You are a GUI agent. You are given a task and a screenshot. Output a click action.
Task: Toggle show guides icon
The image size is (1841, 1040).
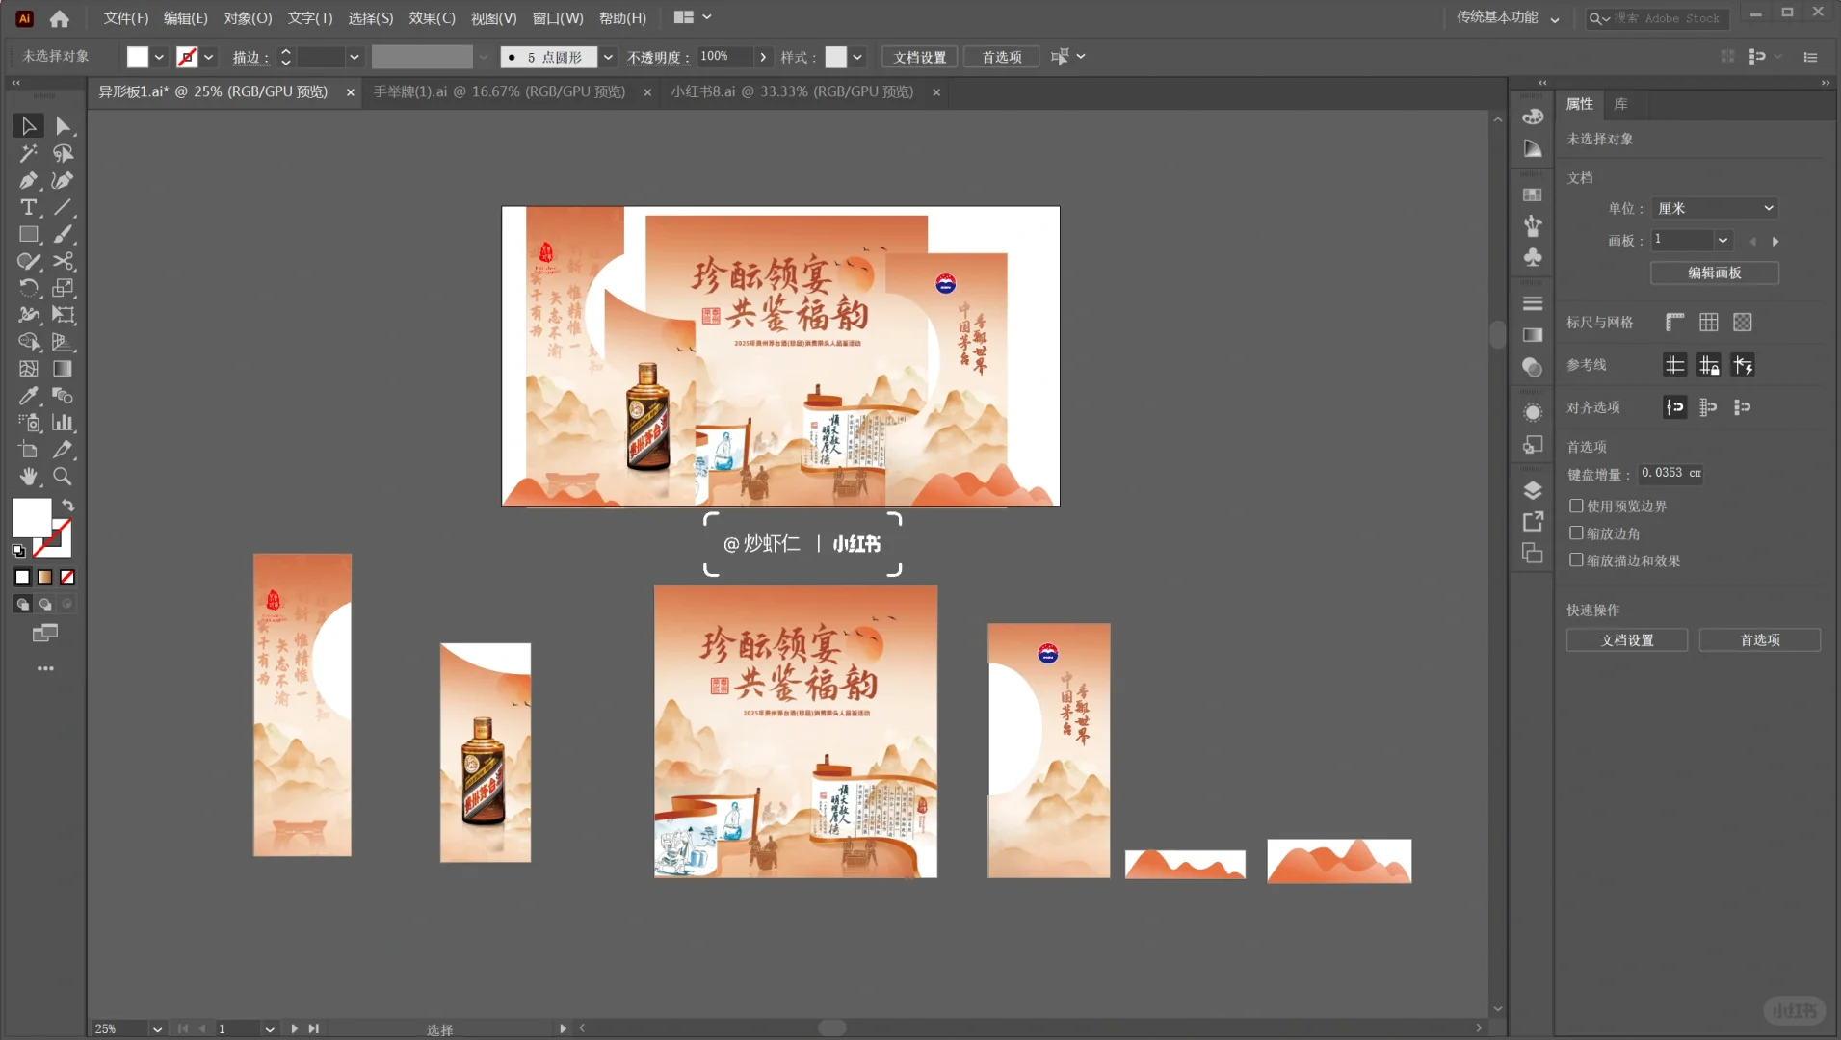coord(1675,365)
